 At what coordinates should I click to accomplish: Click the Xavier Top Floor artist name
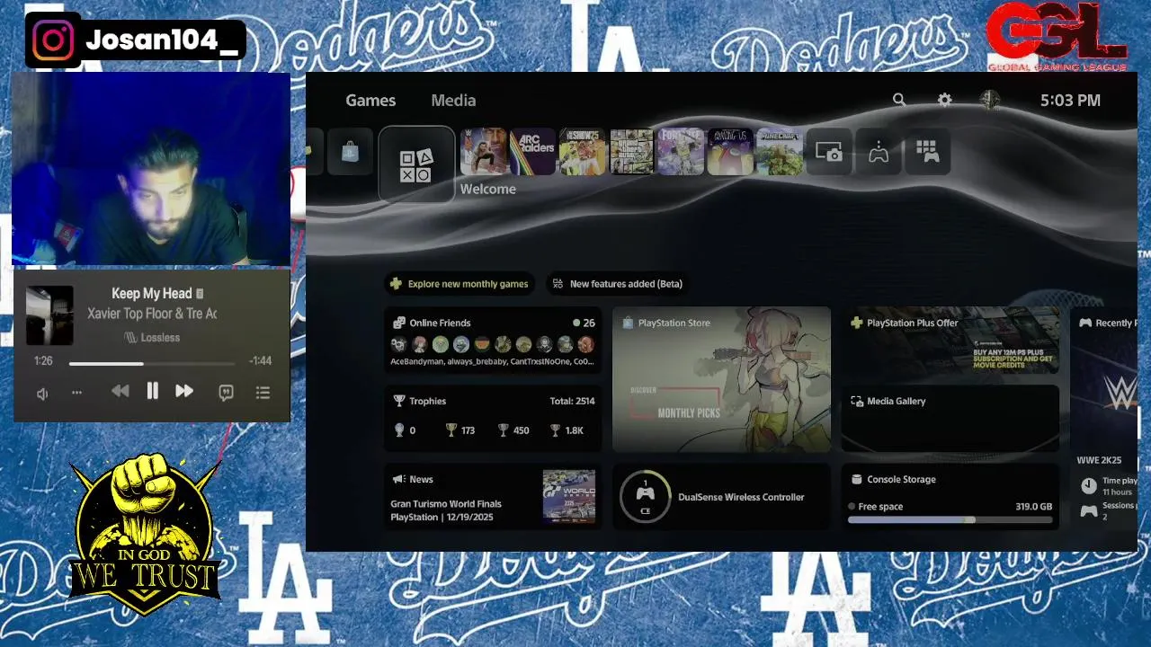click(x=152, y=314)
